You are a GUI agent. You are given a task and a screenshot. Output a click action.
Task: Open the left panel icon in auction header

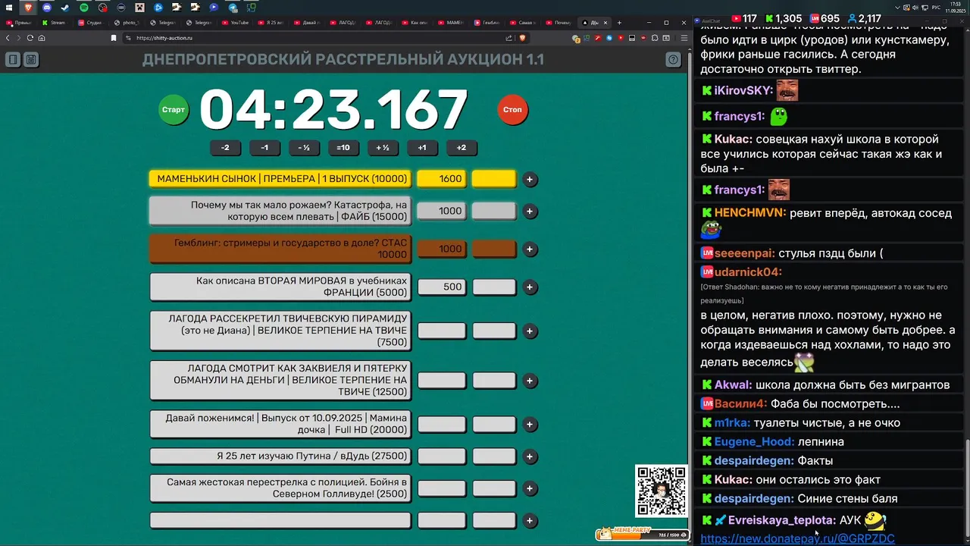pyautogui.click(x=13, y=59)
